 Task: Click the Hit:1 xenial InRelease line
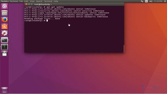[x=60, y=9]
